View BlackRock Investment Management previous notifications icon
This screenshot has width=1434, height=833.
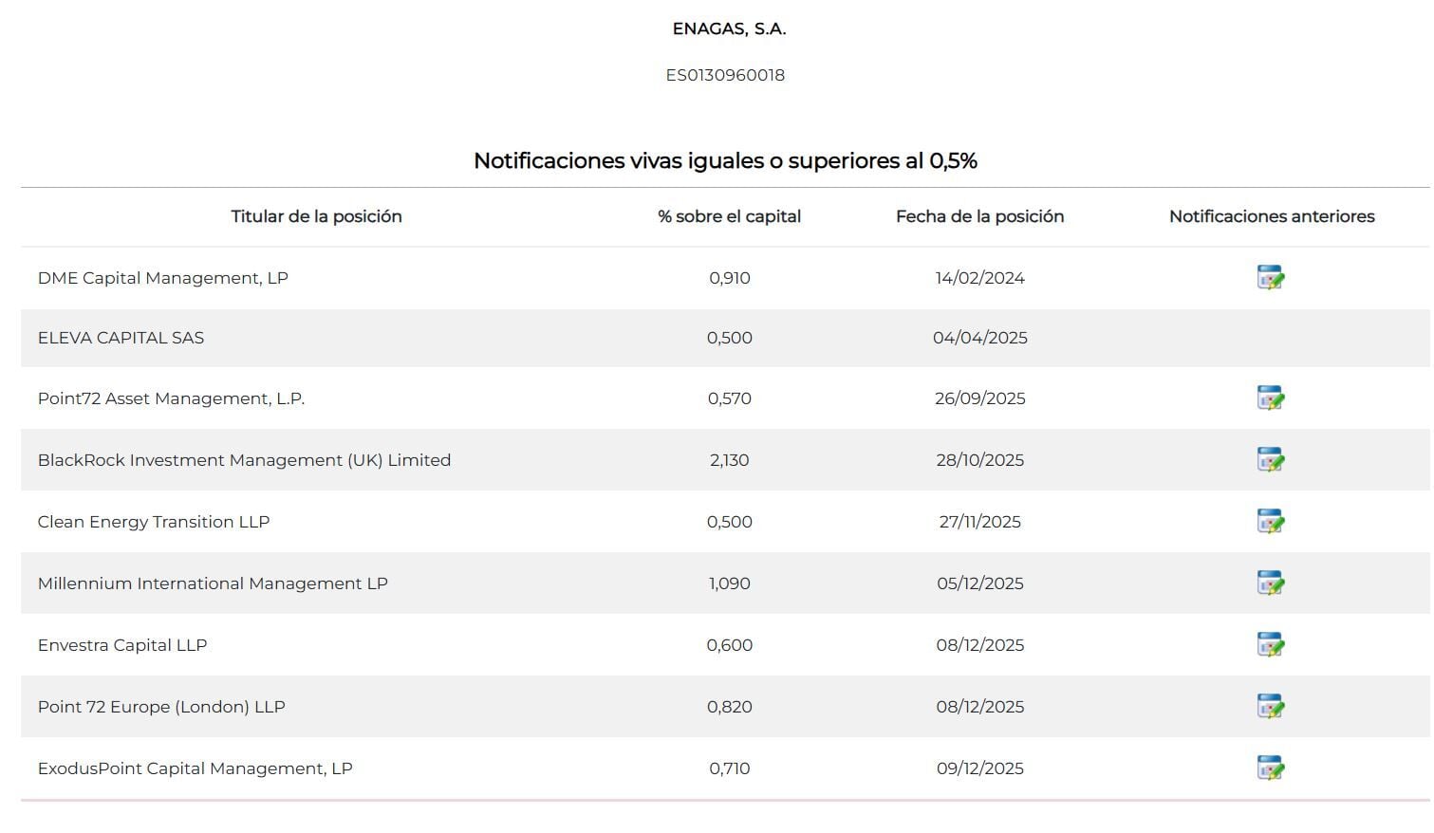(x=1270, y=460)
